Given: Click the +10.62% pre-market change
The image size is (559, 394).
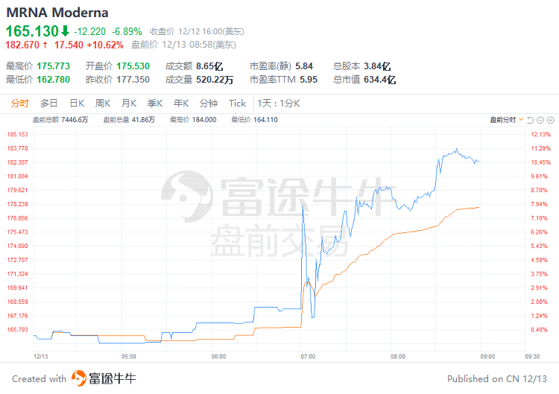Looking at the screenshot, I should 105,45.
